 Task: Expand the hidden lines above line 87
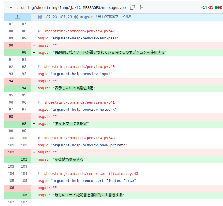point(18,17)
